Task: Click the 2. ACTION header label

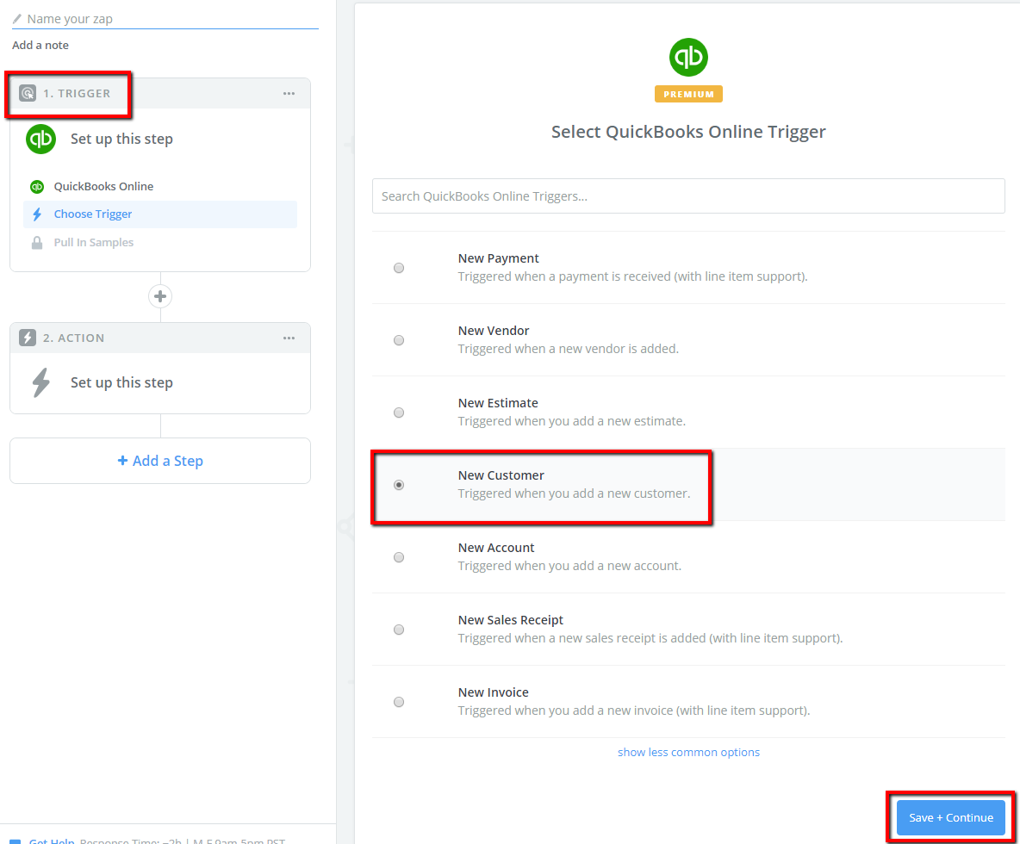Action: click(73, 338)
